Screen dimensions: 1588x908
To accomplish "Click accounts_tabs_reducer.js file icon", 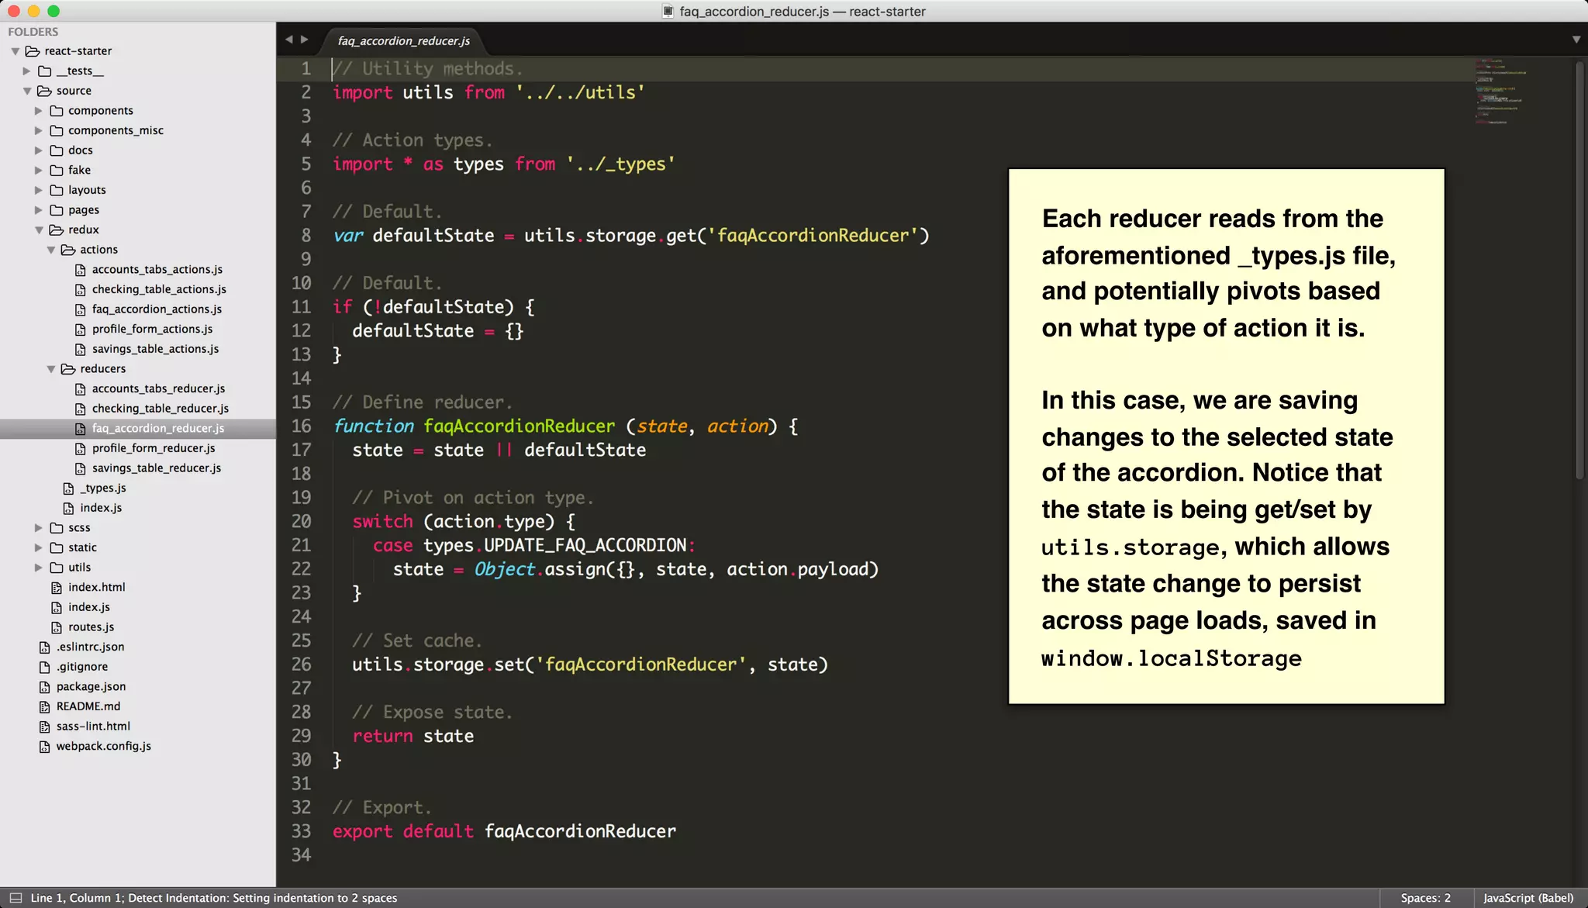I will [x=80, y=389].
